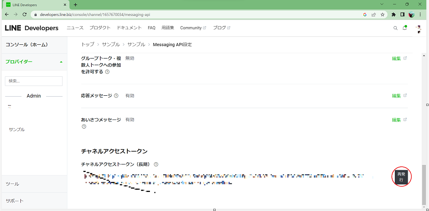
Task: Go to トップ breadcrumb
Action: click(87, 45)
